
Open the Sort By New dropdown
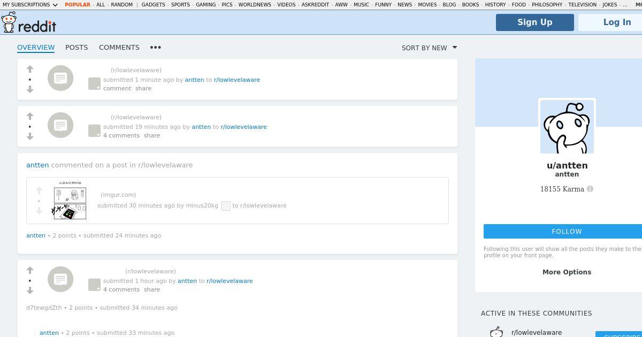(430, 48)
